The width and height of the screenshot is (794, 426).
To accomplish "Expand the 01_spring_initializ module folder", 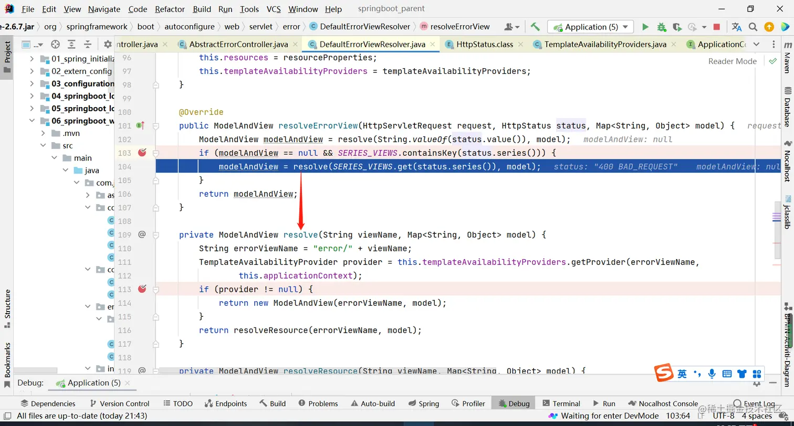I will [x=32, y=59].
